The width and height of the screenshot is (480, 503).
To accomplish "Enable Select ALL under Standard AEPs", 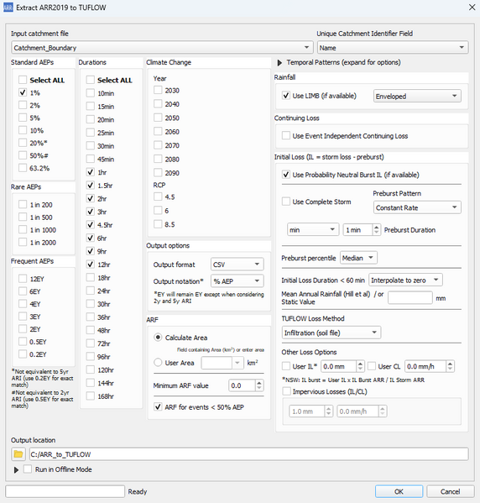I will (x=23, y=80).
